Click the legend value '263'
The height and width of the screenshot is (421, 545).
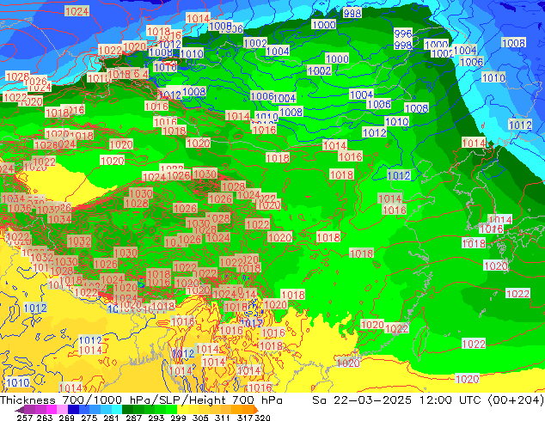click(45, 418)
